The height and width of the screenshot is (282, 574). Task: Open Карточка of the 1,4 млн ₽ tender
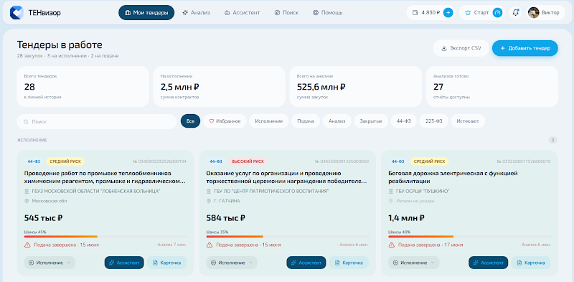(x=531, y=263)
